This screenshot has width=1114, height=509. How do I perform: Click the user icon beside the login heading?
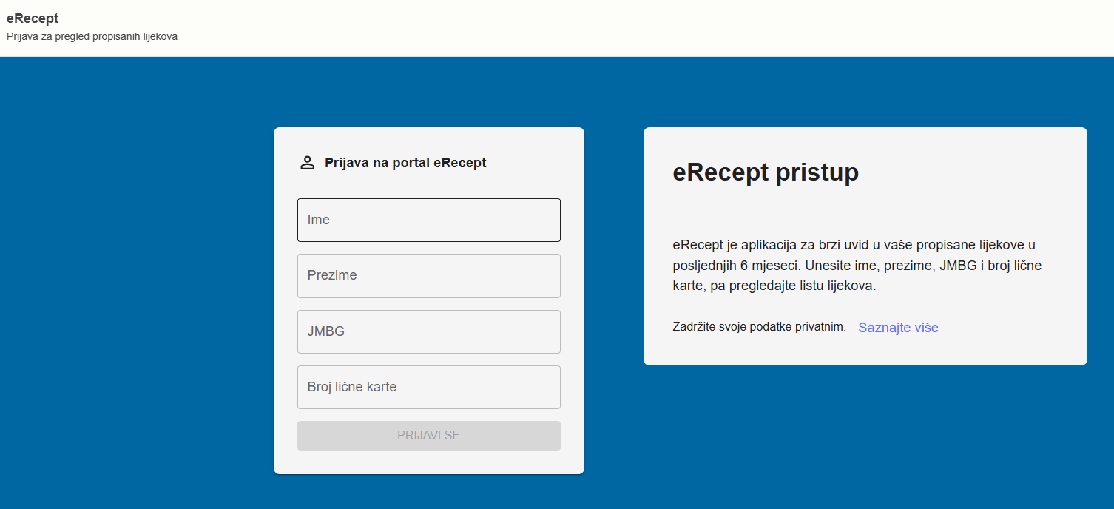pyautogui.click(x=307, y=163)
